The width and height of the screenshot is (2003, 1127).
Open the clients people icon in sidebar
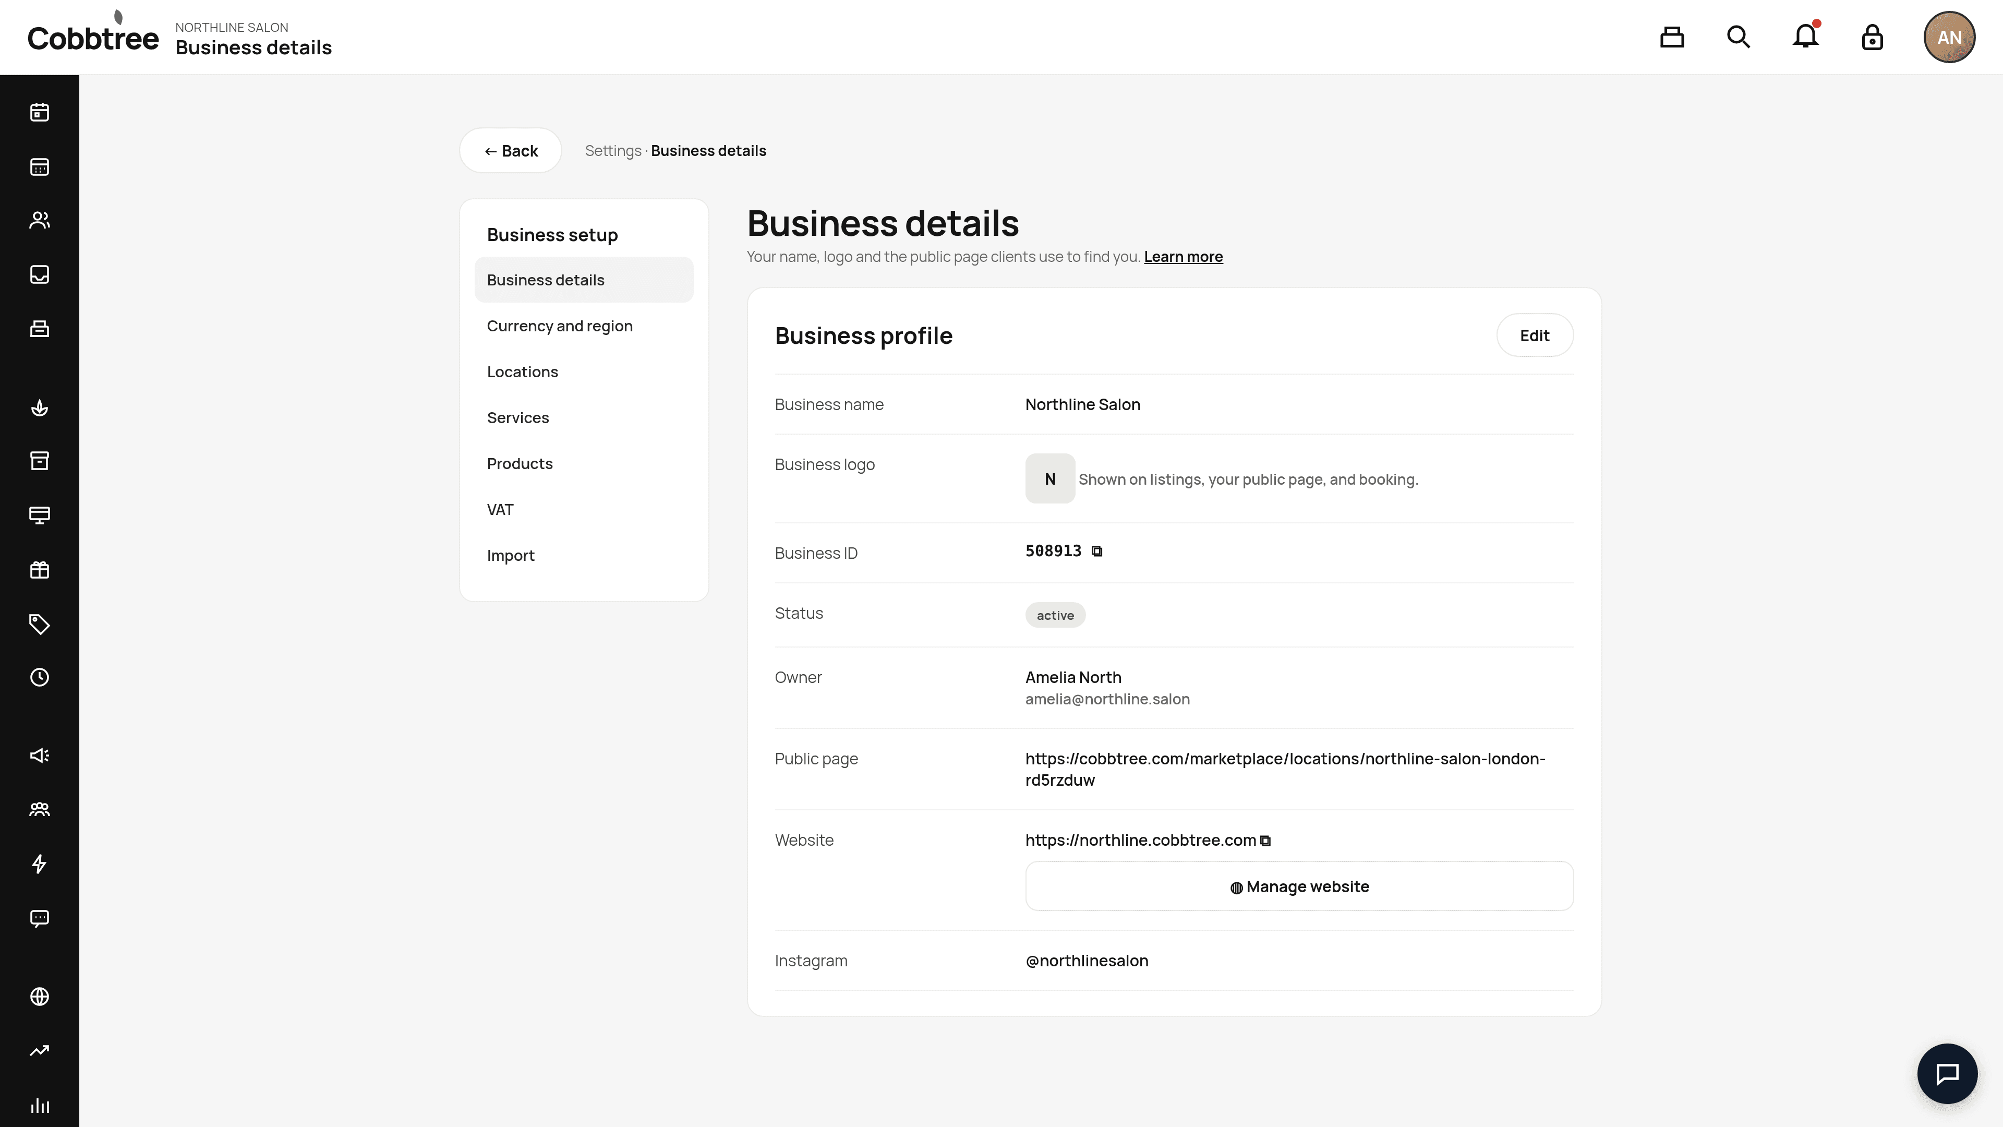point(40,220)
